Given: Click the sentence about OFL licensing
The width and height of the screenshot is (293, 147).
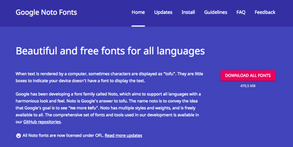Looking at the screenshot, I should (63, 135).
